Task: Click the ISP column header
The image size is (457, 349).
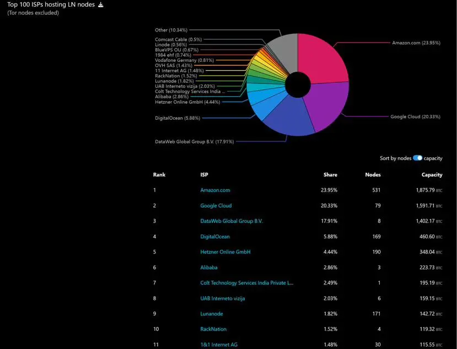Action: (x=204, y=174)
